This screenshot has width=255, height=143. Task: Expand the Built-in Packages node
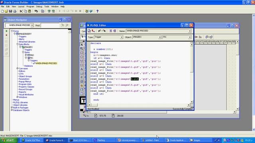pyautogui.click(x=12, y=108)
